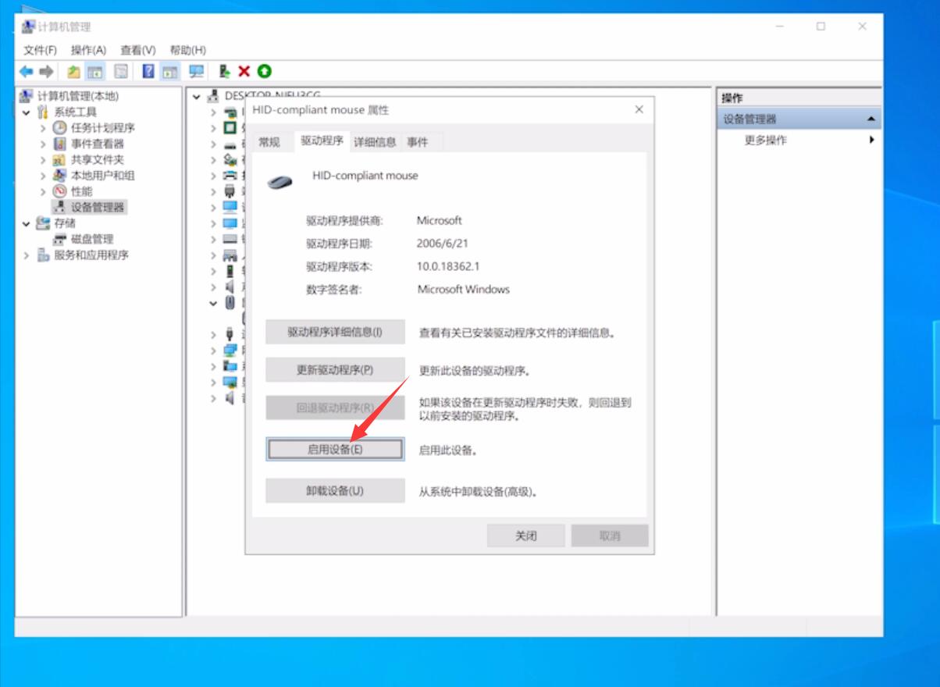The image size is (940, 687).
Task: Open the Properties toolbar icon
Action: (x=121, y=72)
